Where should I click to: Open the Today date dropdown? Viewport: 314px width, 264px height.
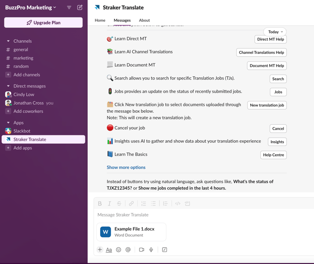coord(275,32)
